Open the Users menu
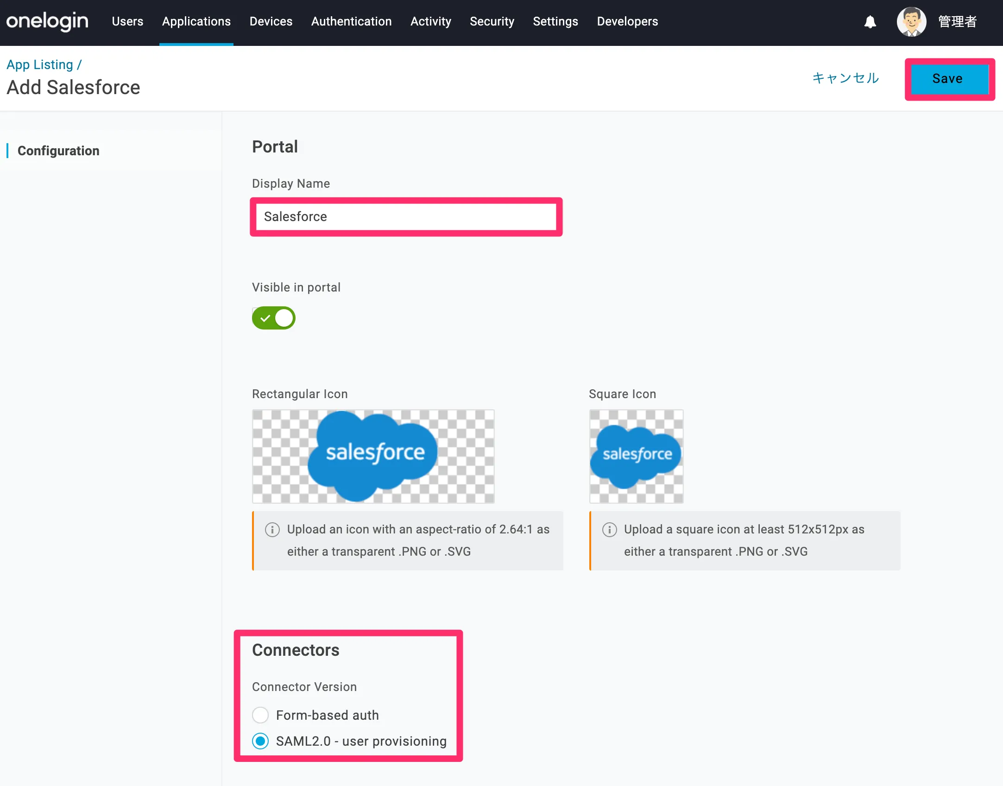 click(x=127, y=21)
